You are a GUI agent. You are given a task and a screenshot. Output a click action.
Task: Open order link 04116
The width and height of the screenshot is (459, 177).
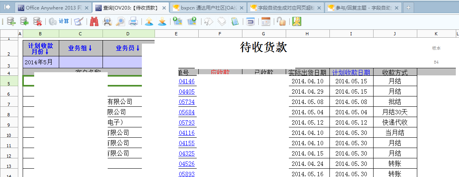tap(187, 133)
